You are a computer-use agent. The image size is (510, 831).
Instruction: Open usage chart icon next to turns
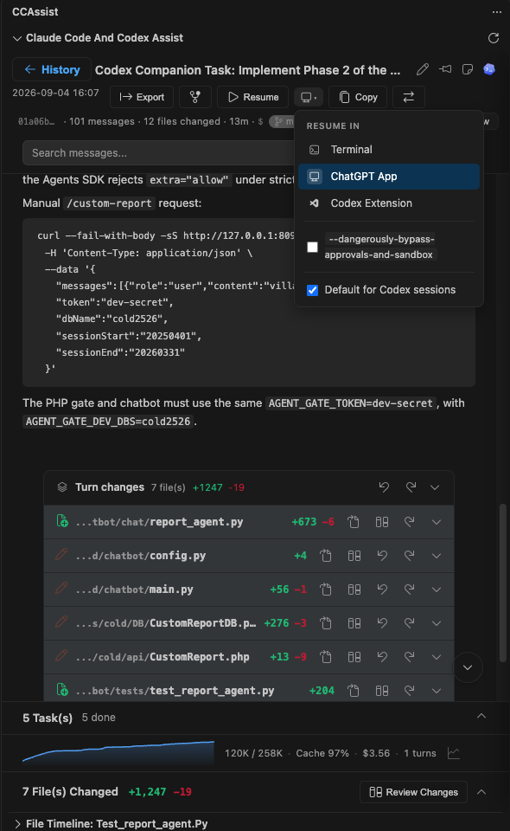coord(454,753)
